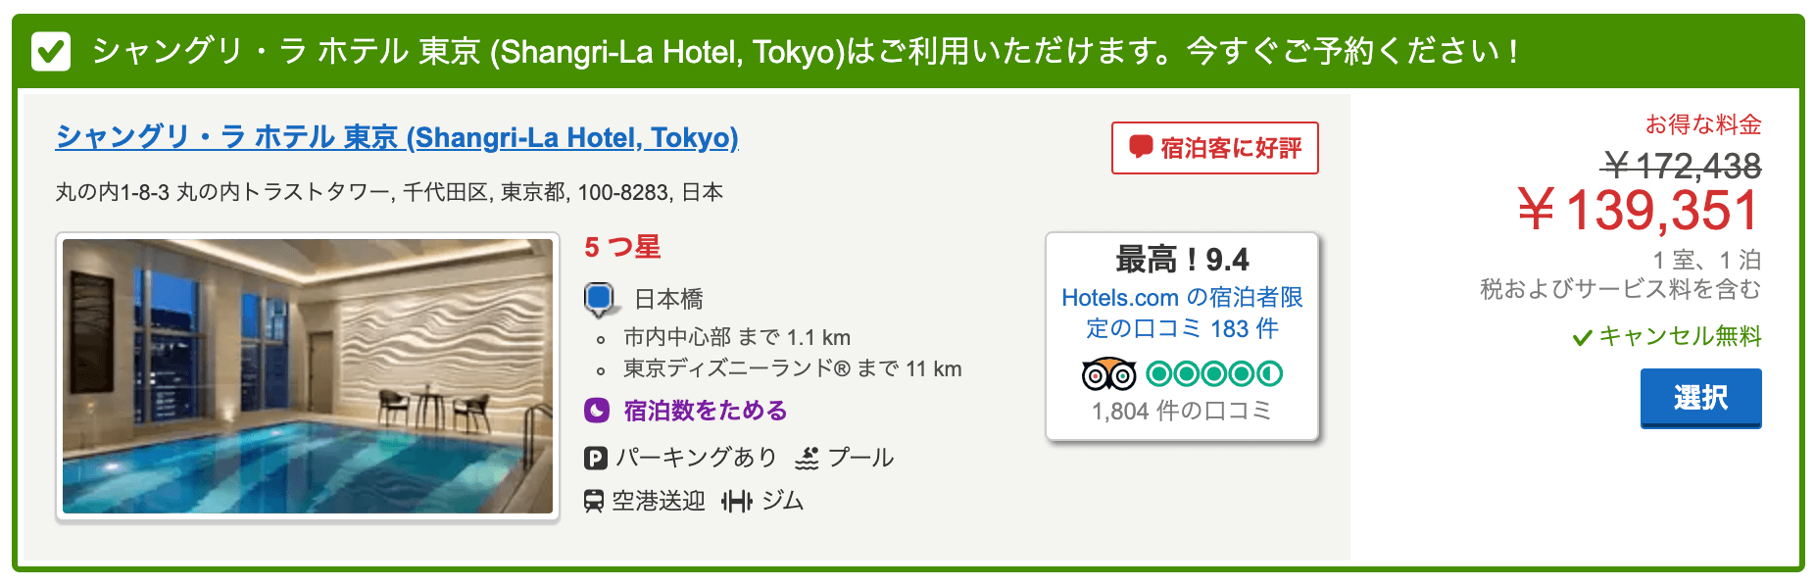
Task: Click the green キャンセル無料 checkmark label
Action: coord(1667,336)
